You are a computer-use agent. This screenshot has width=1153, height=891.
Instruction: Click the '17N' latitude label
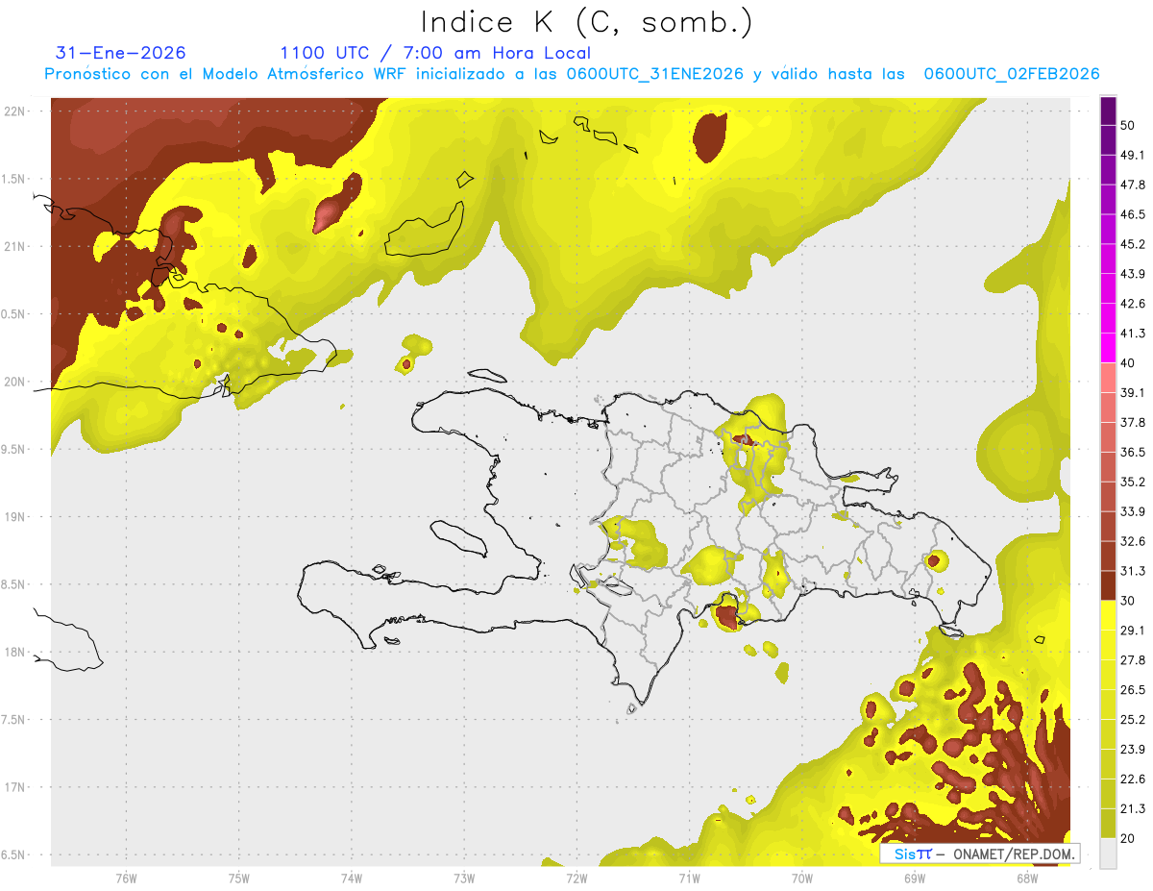click(16, 787)
